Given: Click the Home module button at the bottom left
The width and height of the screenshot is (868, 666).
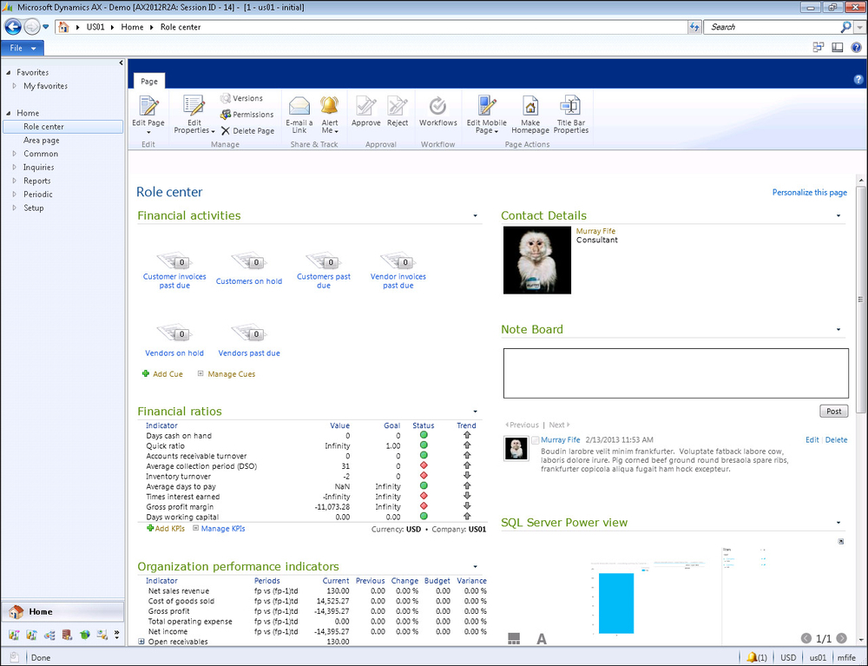Looking at the screenshot, I should coord(62,612).
